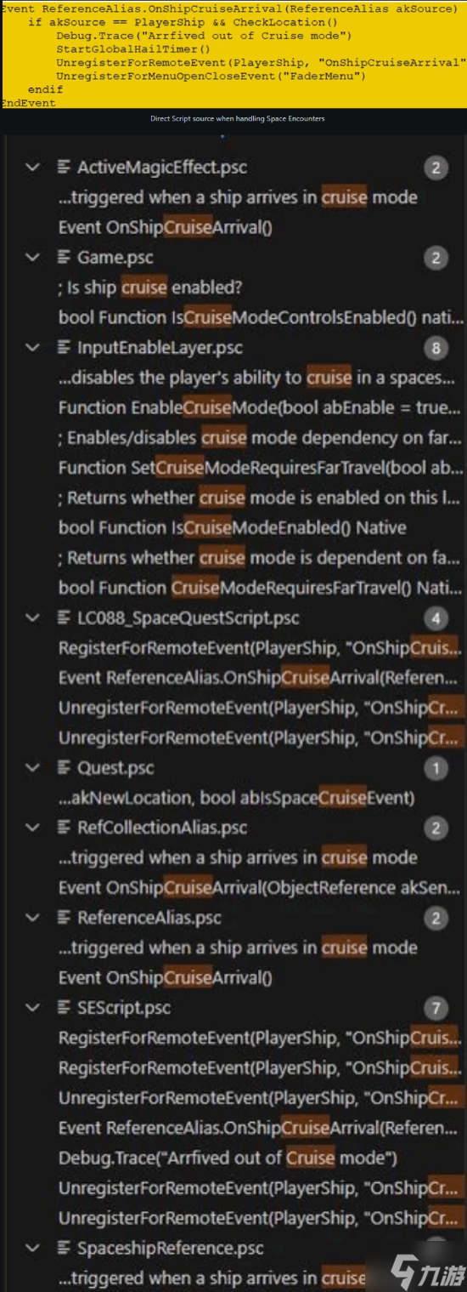467x1292 pixels.
Task: Click the match count badge for InputEnableLayer.psc
Action: tap(435, 348)
